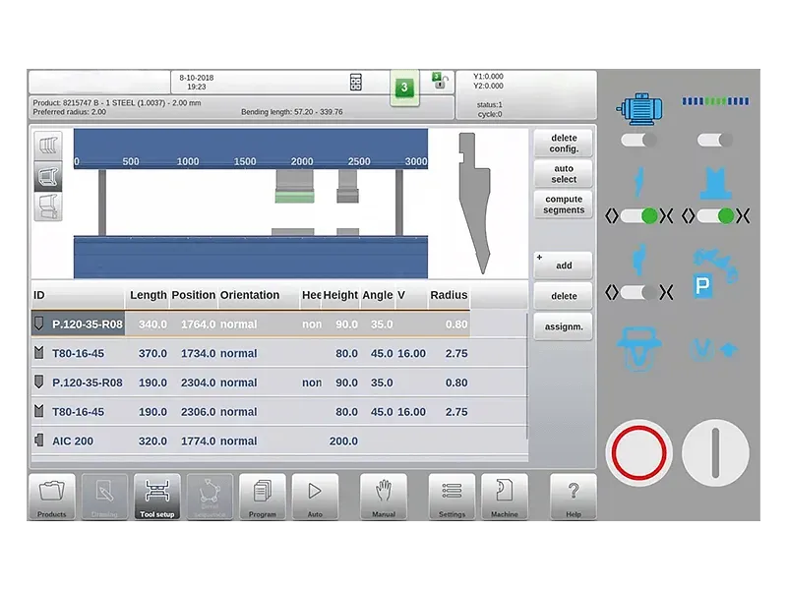This screenshot has width=787, height=590.
Task: Click the green user level 3 button
Action: coord(404,87)
